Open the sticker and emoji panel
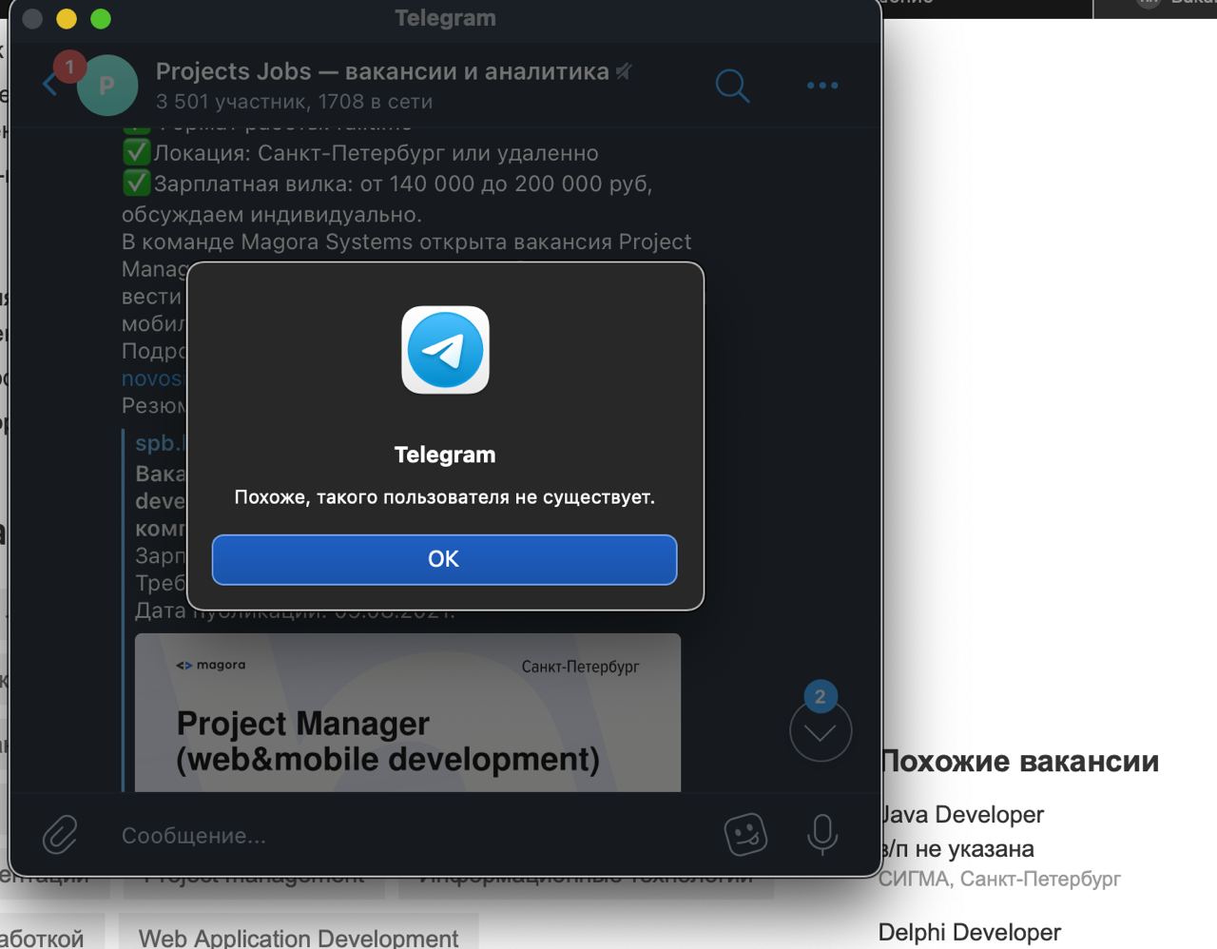 745,834
